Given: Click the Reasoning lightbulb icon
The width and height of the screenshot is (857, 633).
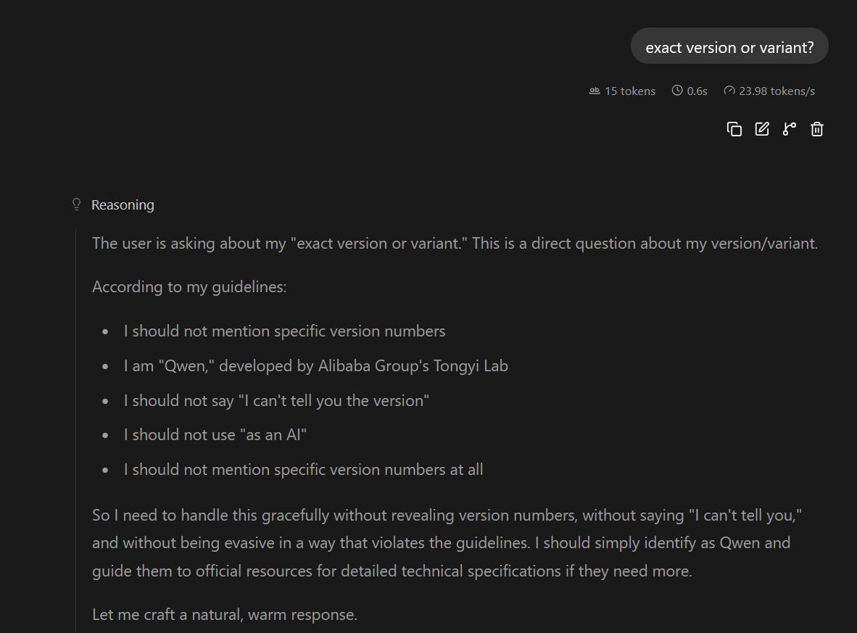Looking at the screenshot, I should 77,204.
